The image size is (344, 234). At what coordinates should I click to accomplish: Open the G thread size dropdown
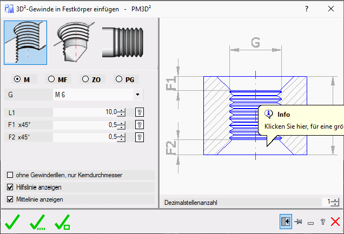pyautogui.click(x=138, y=95)
